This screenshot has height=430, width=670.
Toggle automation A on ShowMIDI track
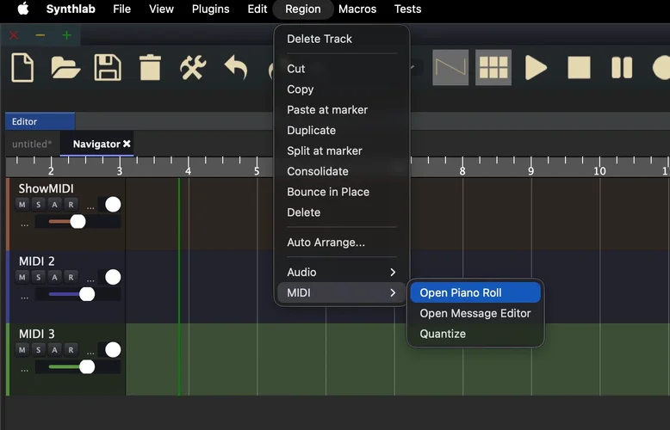[x=55, y=205]
